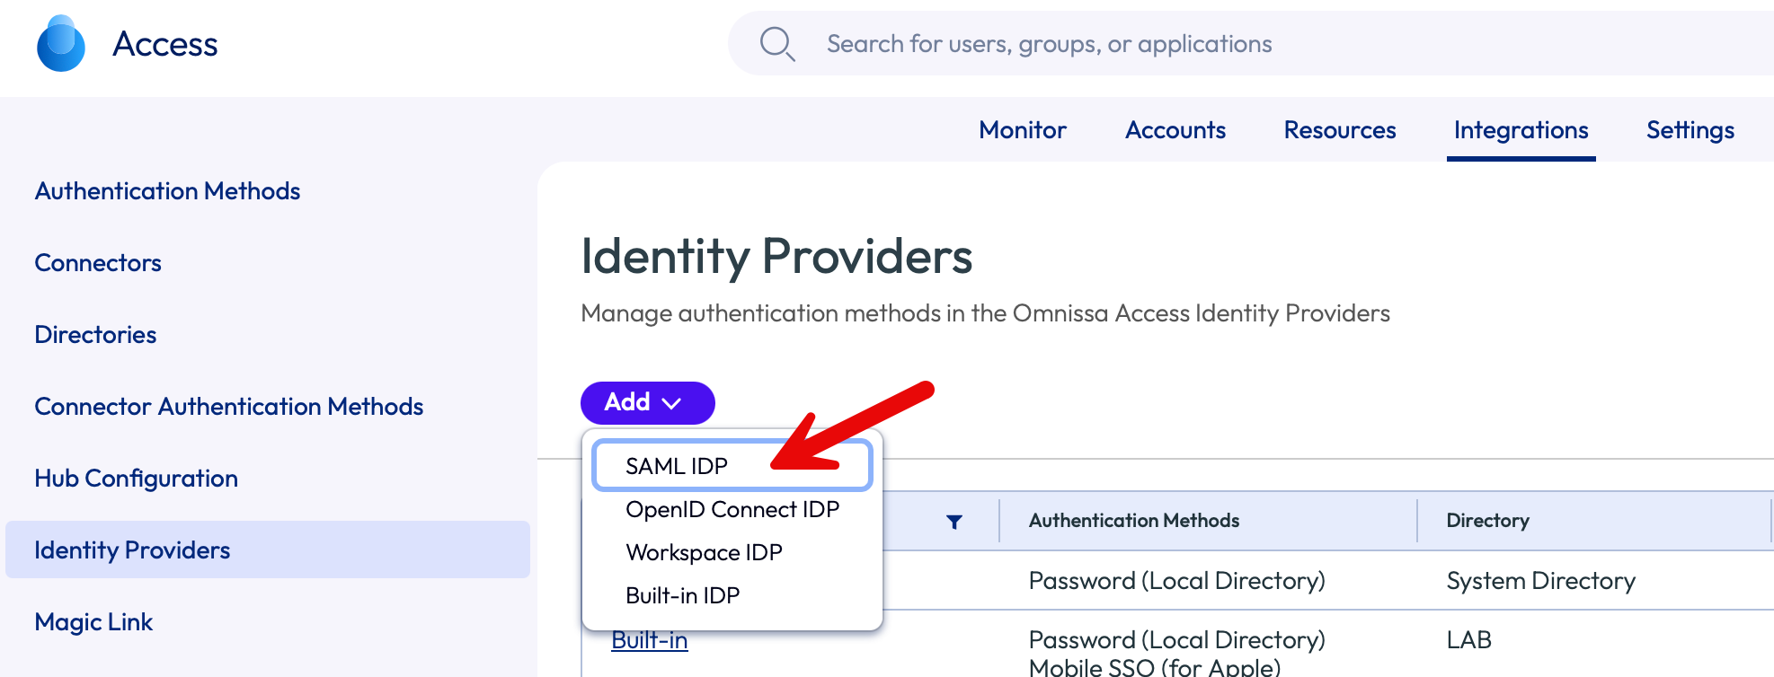Pick Workspace IDP from the dropdown
Image resolution: width=1774 pixels, height=677 pixels.
(704, 552)
